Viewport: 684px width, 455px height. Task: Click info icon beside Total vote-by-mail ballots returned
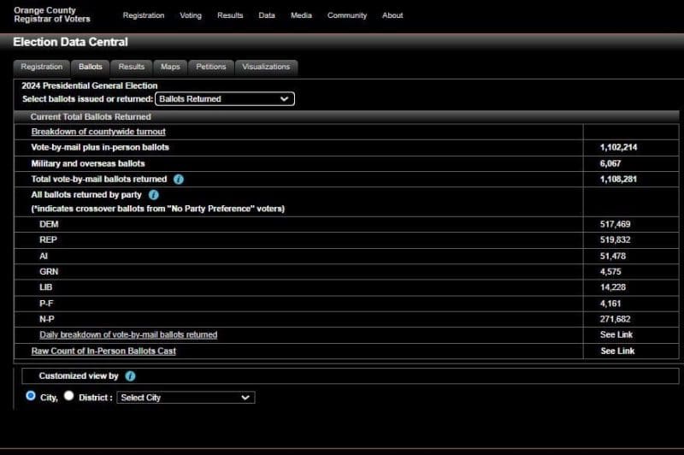pyautogui.click(x=179, y=180)
